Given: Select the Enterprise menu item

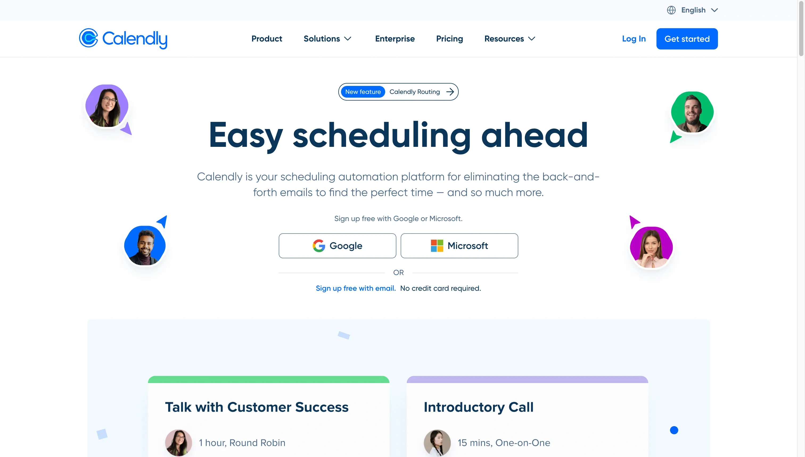Looking at the screenshot, I should (x=394, y=38).
